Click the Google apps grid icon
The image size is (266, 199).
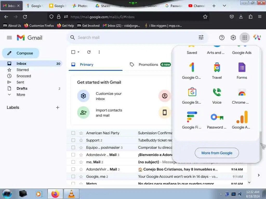[x=244, y=38]
